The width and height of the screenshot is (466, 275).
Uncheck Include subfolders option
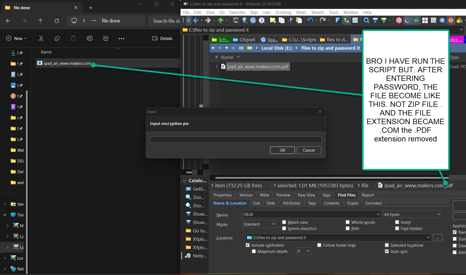tap(248, 245)
